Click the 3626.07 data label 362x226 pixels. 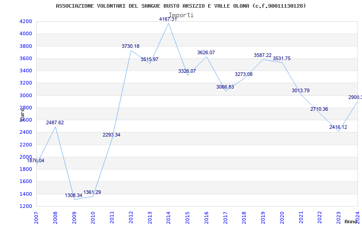pyautogui.click(x=206, y=52)
